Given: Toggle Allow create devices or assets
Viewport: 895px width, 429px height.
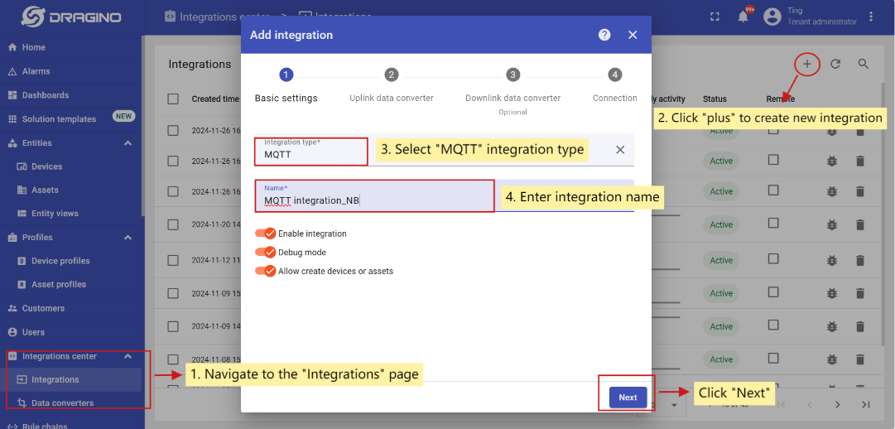Looking at the screenshot, I should point(266,271).
